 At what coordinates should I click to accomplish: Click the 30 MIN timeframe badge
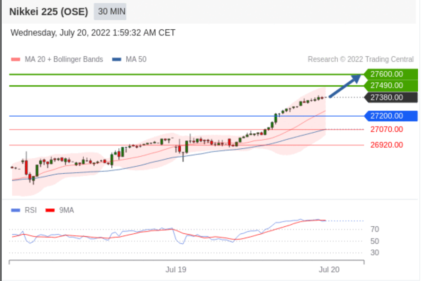pos(110,12)
